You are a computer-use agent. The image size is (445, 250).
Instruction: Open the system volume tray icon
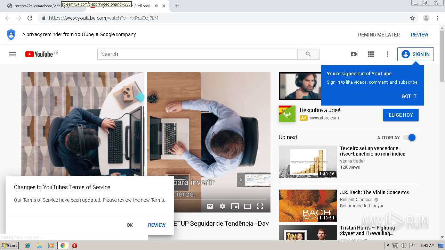click(x=404, y=245)
